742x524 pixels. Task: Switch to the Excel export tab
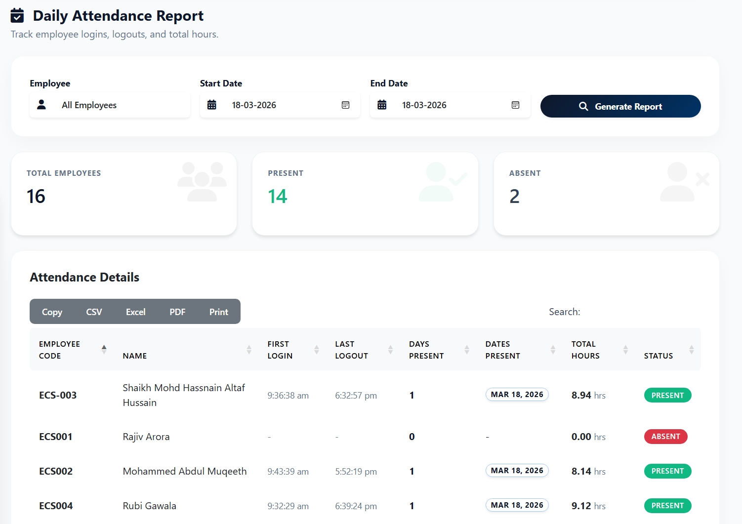point(135,312)
